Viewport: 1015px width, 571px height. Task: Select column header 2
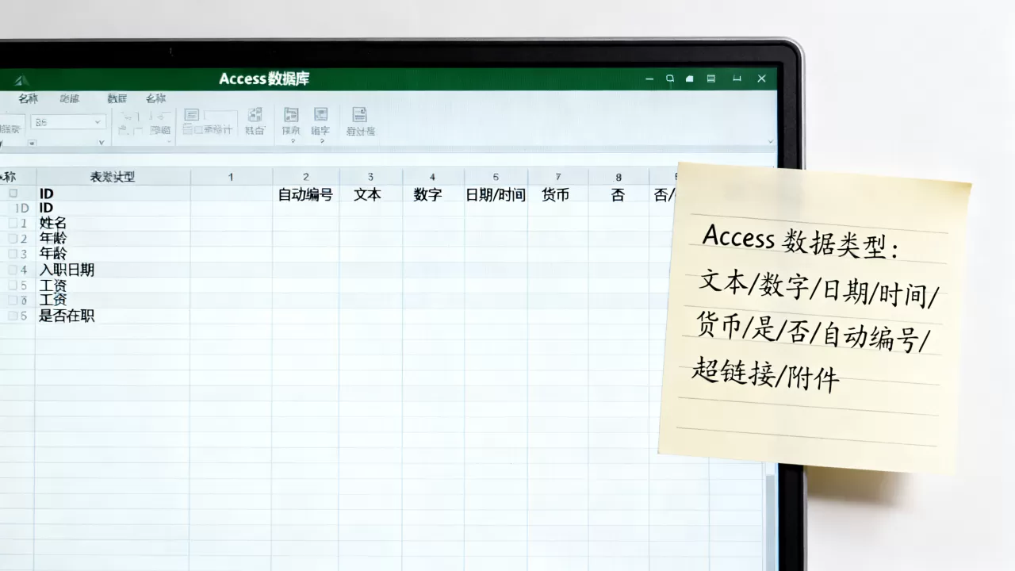pos(305,177)
